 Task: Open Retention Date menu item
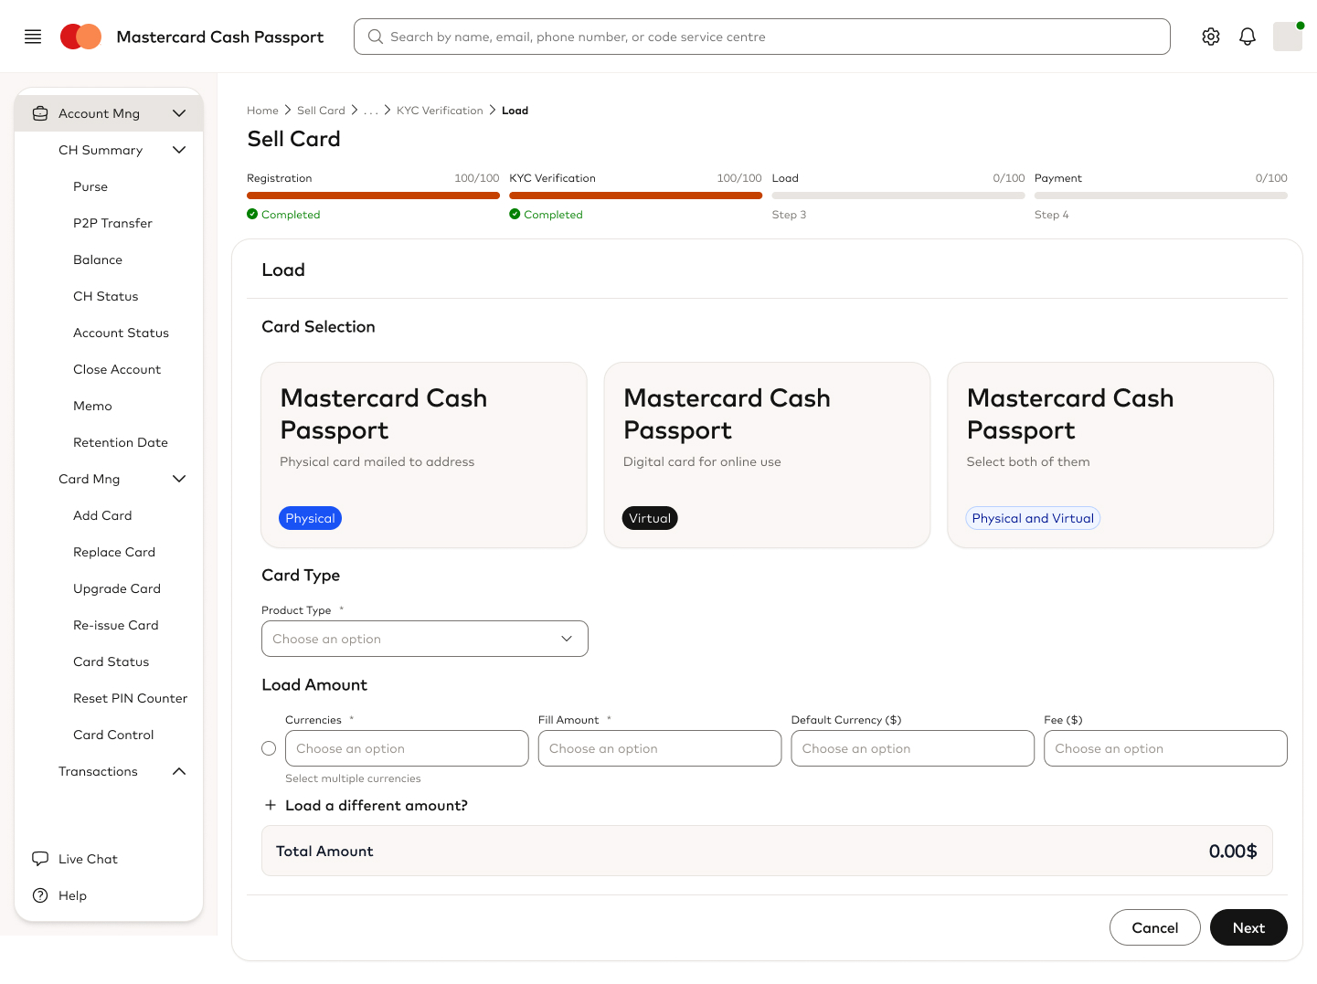[x=121, y=442]
